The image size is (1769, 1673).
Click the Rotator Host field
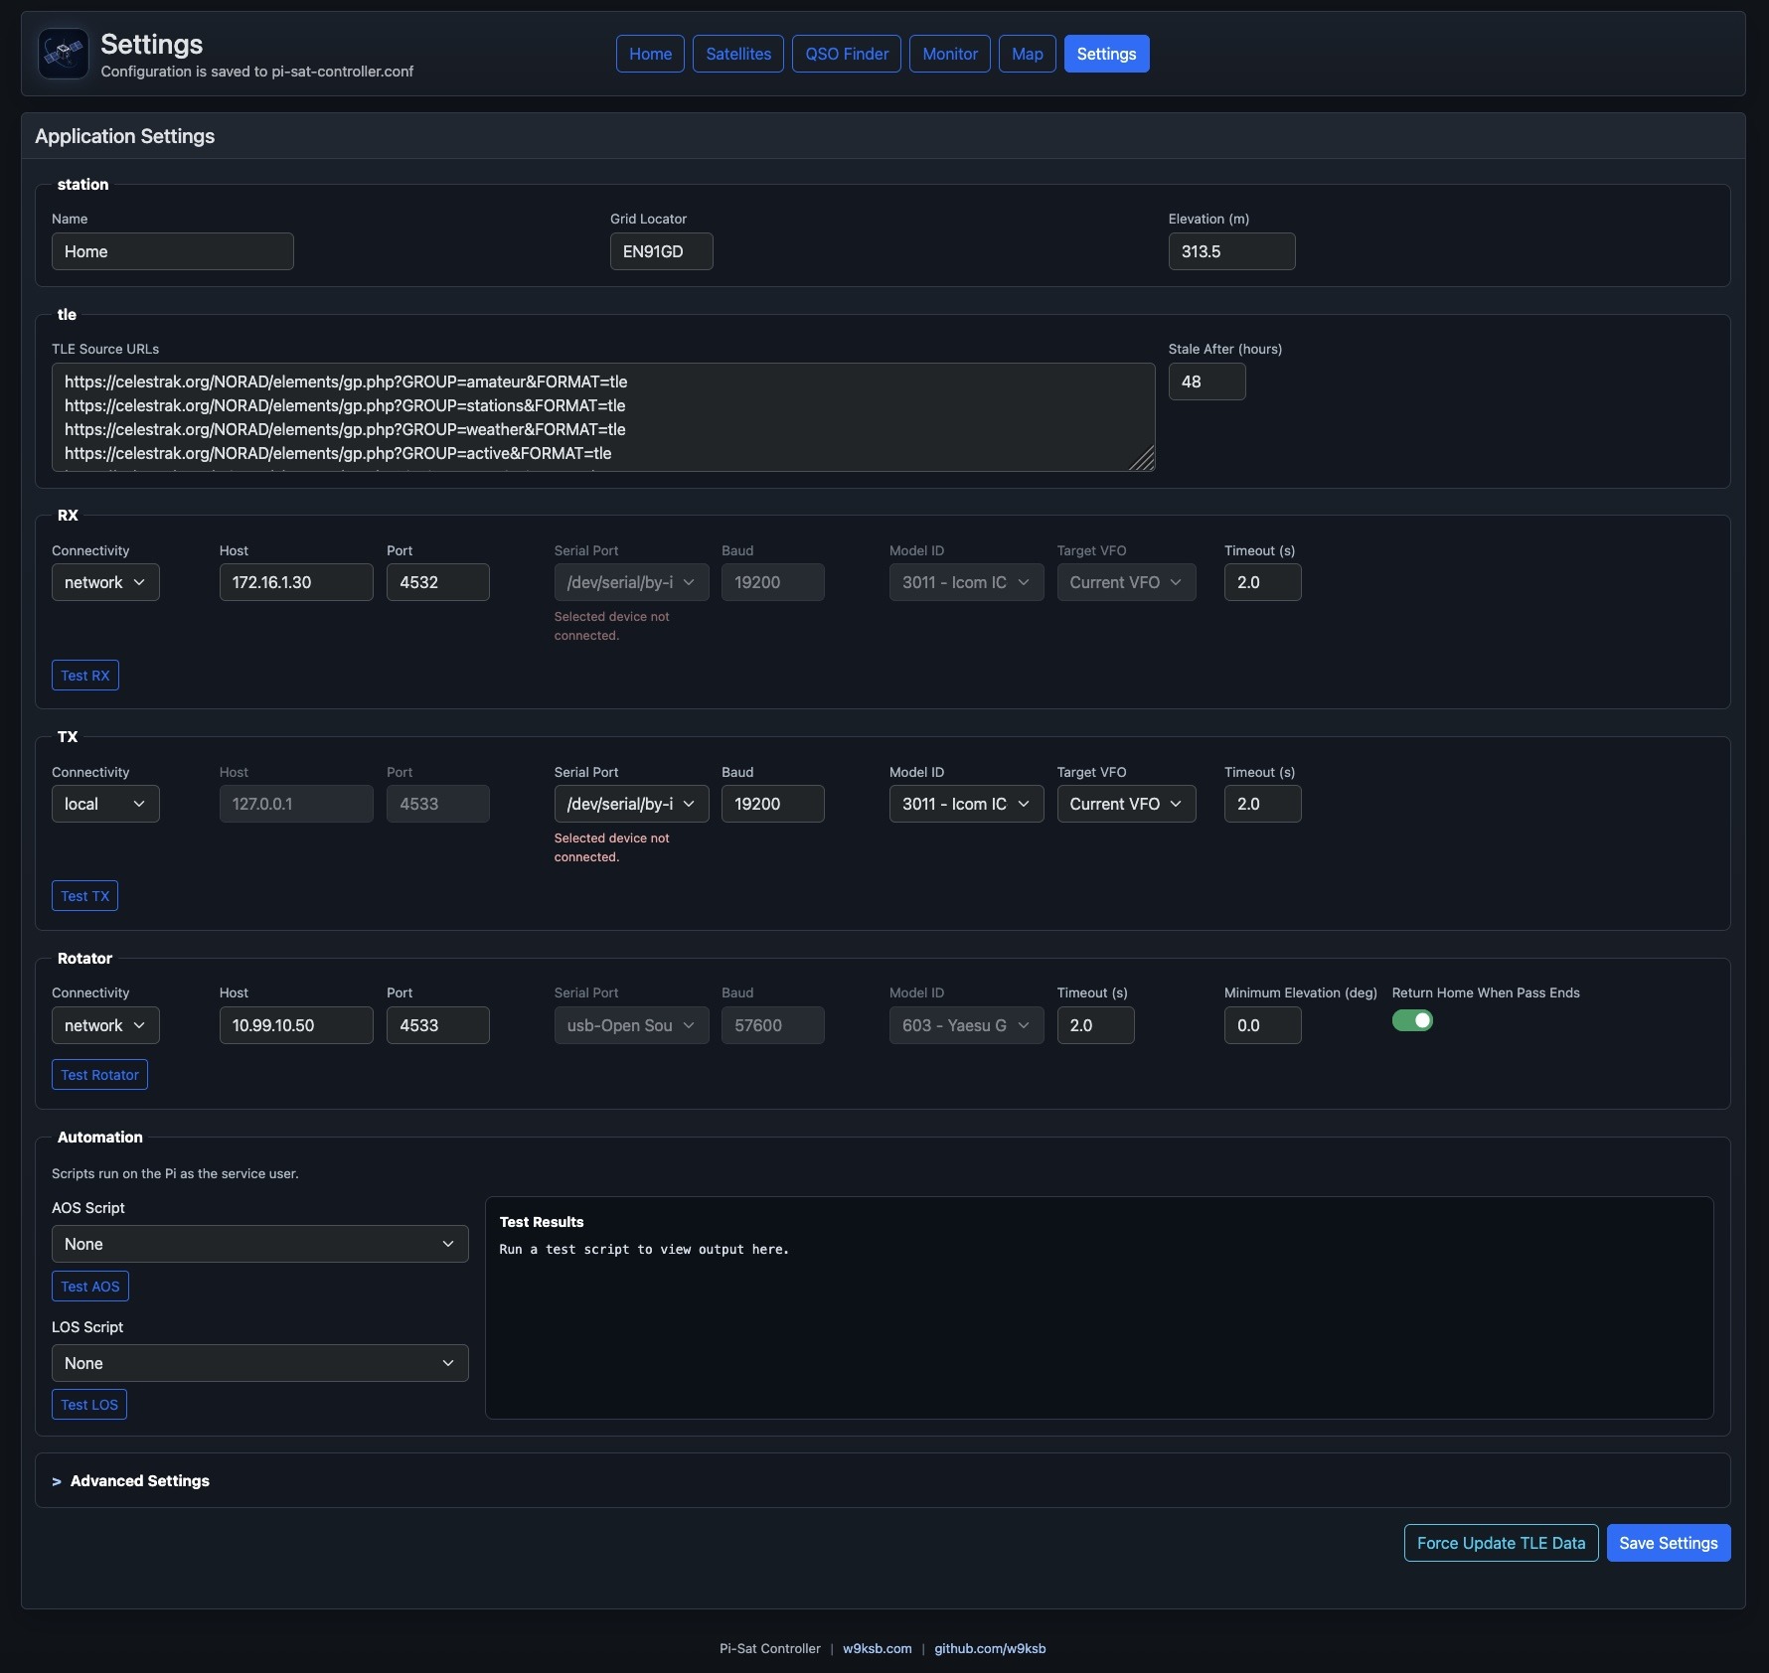tap(296, 1025)
